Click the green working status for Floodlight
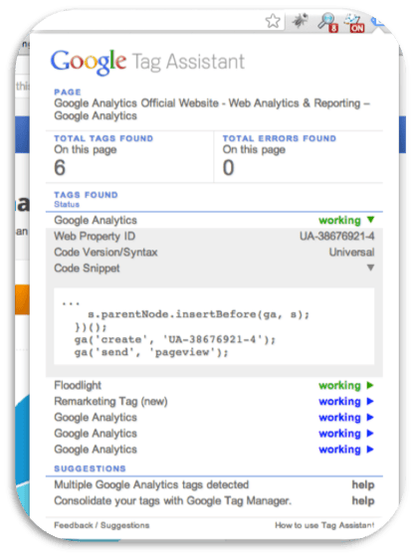 point(339,386)
